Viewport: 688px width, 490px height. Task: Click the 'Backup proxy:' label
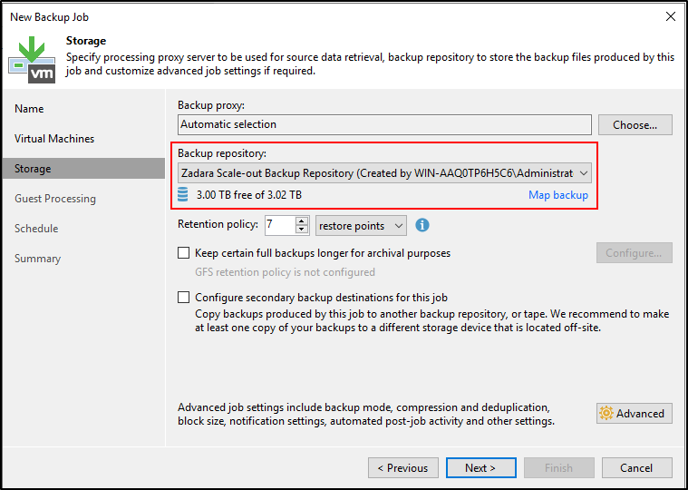[x=211, y=105]
